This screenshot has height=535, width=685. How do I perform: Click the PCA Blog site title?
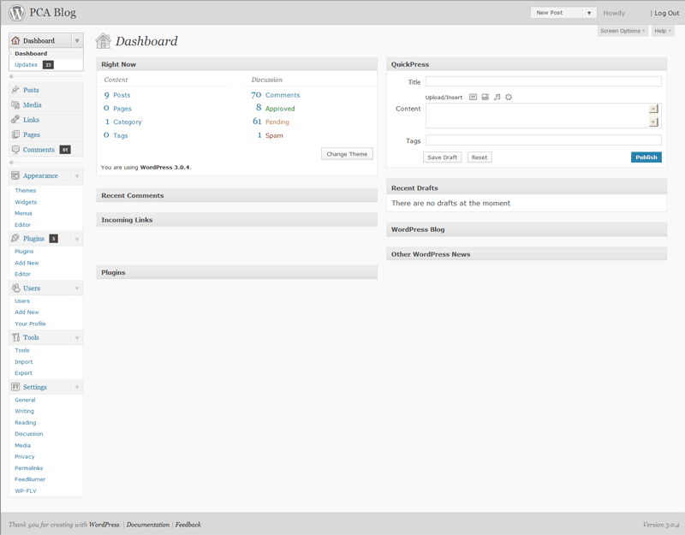tap(53, 13)
